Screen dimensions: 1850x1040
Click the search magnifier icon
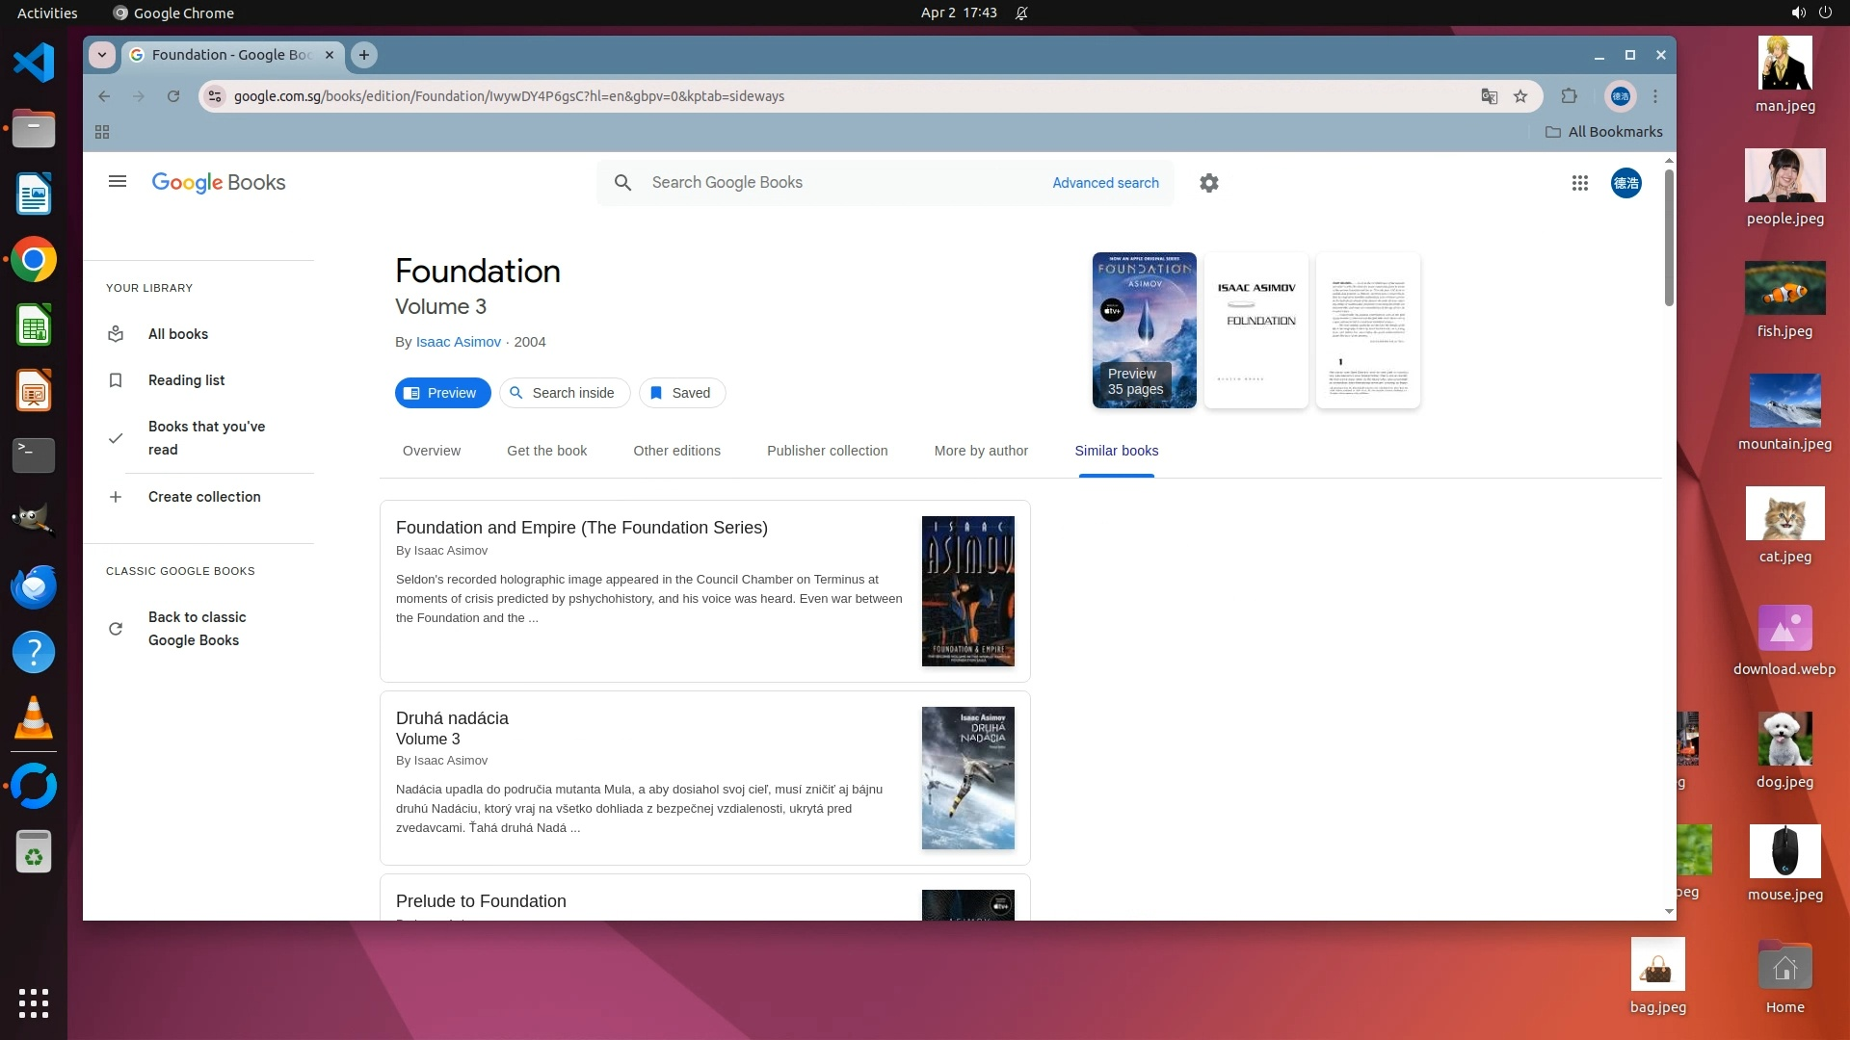tap(623, 183)
